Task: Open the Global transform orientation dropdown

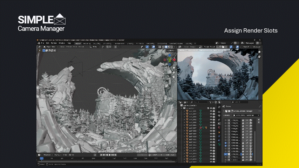Action: pos(95,47)
